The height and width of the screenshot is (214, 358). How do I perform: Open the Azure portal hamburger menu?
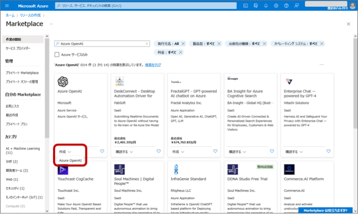coord(7,6)
